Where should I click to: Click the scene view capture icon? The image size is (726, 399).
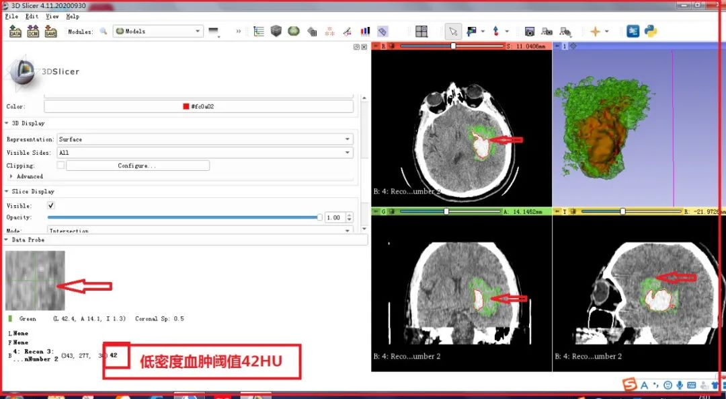tap(547, 32)
